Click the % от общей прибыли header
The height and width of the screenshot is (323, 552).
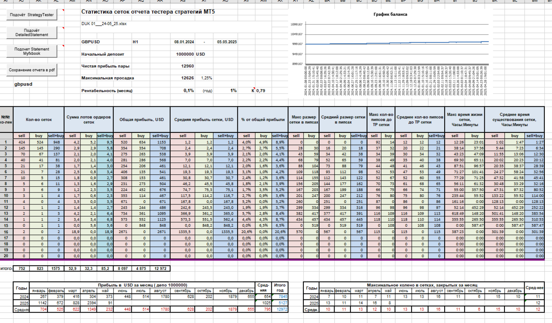263,120
